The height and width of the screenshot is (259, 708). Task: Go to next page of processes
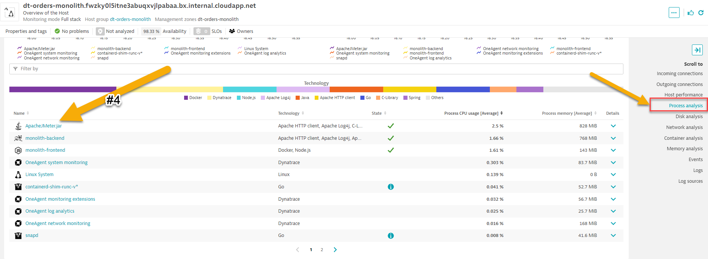[x=335, y=250]
